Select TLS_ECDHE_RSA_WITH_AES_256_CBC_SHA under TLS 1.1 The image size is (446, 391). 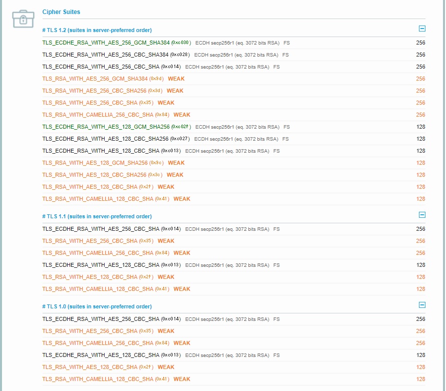(x=101, y=229)
